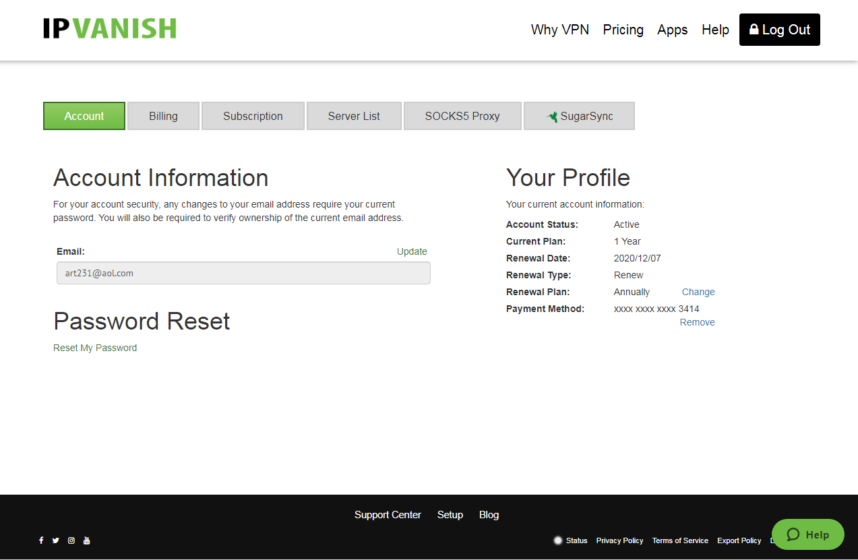Click the Update email link
Image resolution: width=858 pixels, height=560 pixels.
412,251
